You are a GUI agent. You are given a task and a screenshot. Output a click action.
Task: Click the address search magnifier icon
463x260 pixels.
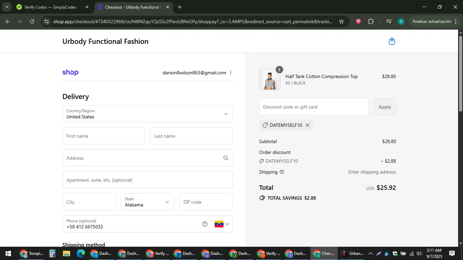click(226, 158)
